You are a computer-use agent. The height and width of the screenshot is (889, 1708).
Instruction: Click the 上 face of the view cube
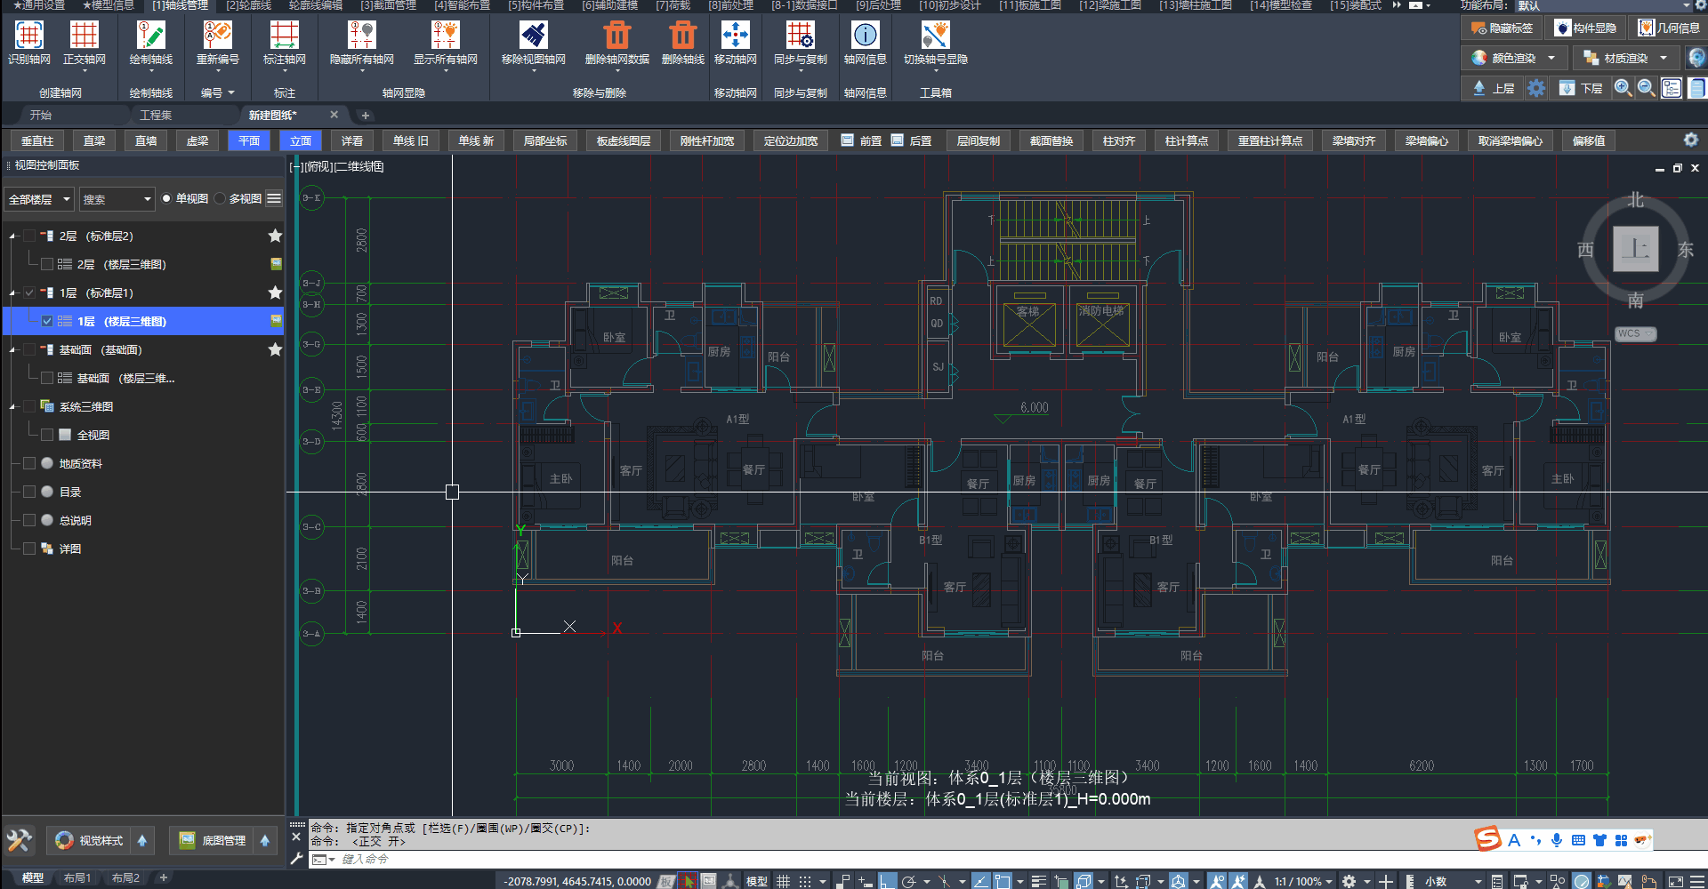(x=1635, y=249)
